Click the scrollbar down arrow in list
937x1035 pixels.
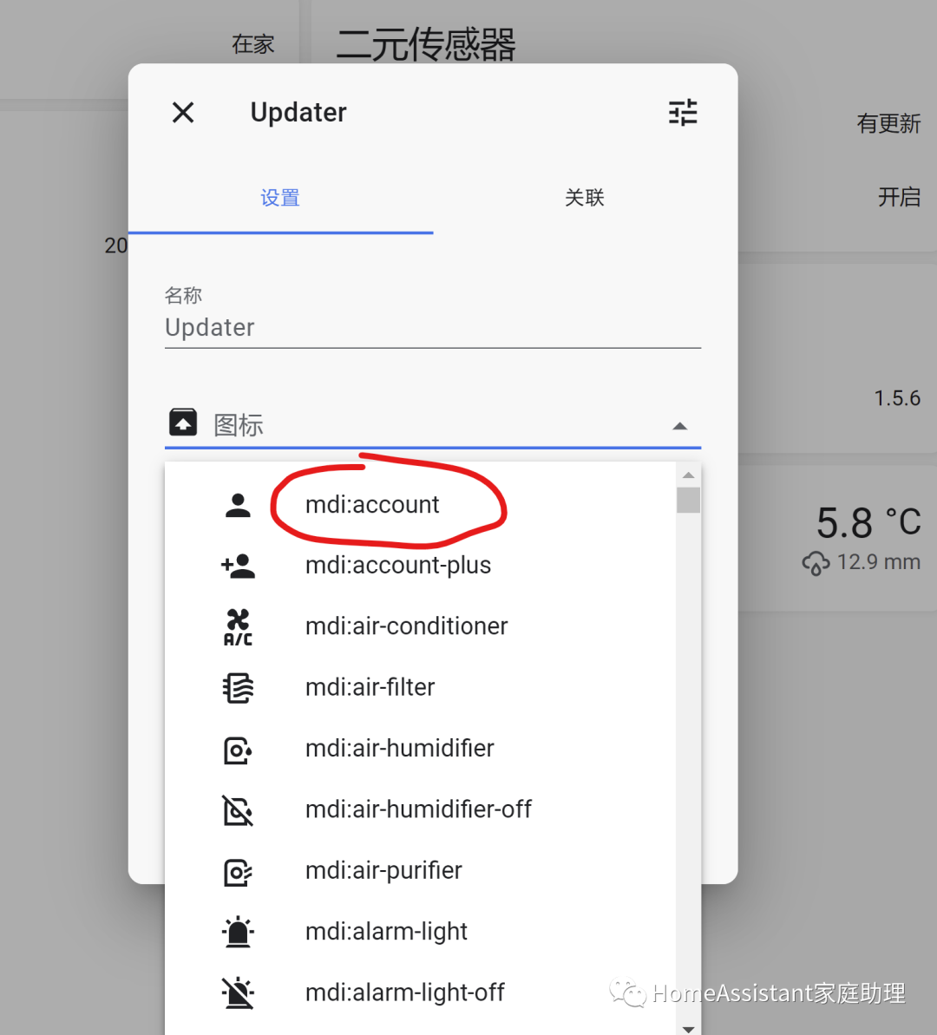pyautogui.click(x=688, y=1028)
